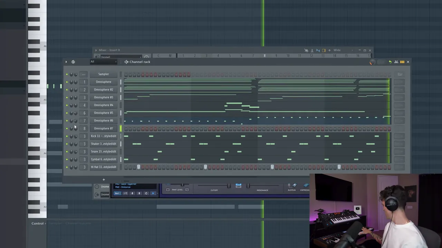Click the green undo arrow icon
Image resolution: width=442 pixels, height=248 pixels.
click(390, 62)
